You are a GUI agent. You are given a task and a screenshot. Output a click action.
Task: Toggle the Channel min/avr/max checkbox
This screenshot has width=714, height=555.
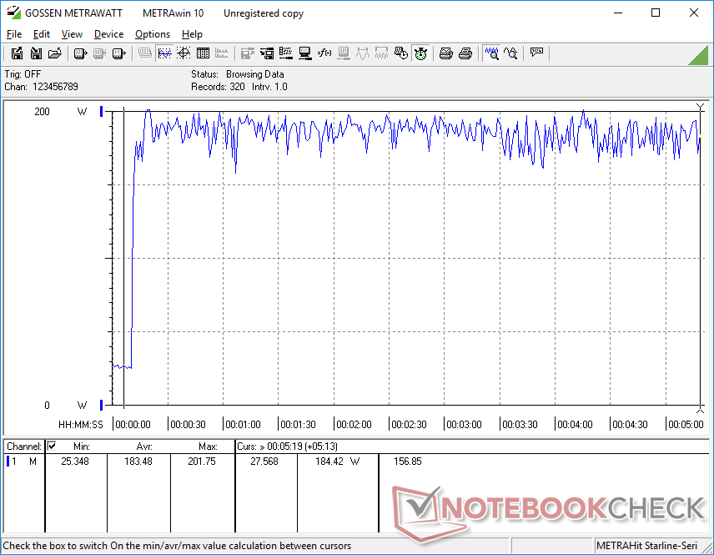tap(52, 446)
